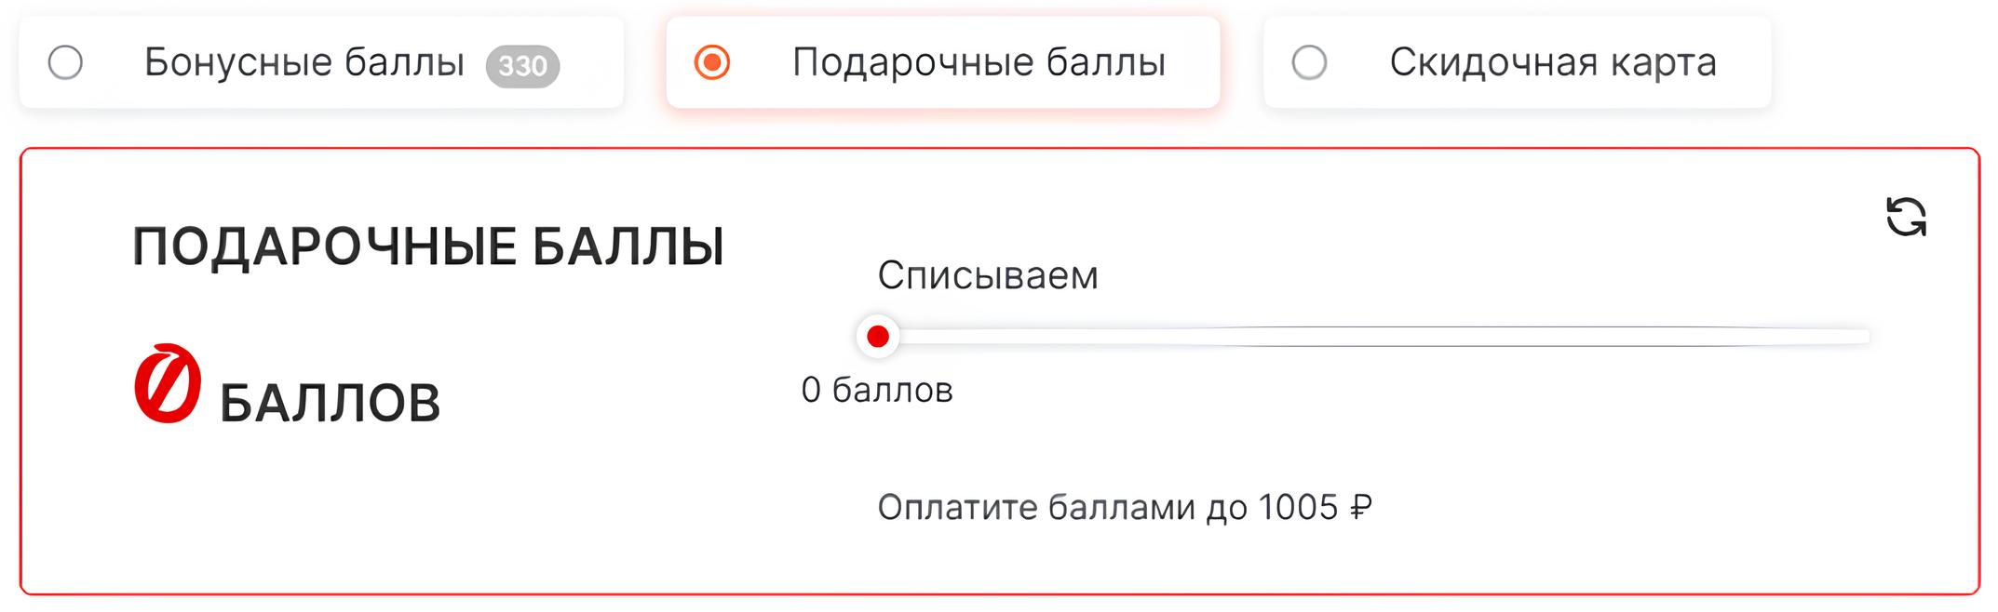Click the large БАЛЛОВ balance text
This screenshot has height=612, width=1998.
pos(330,404)
